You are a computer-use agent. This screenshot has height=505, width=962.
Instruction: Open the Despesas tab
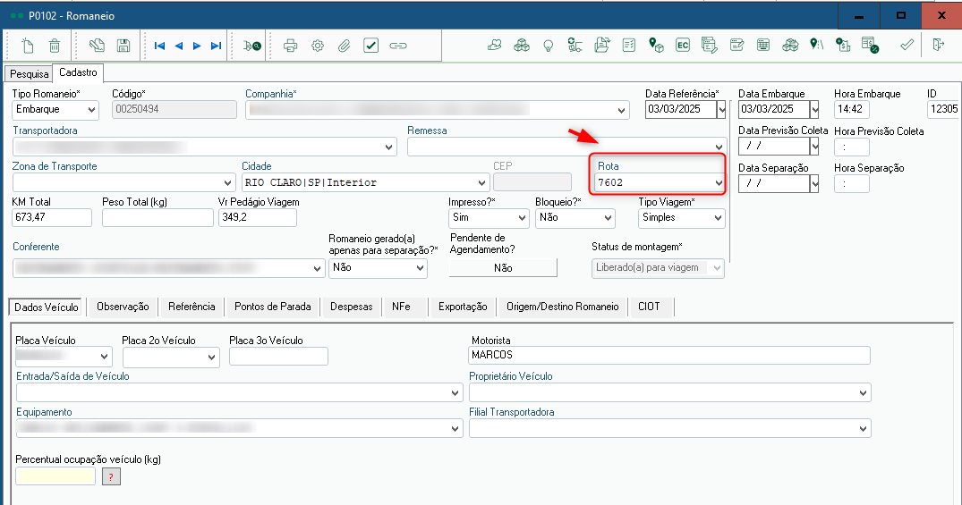(x=351, y=307)
